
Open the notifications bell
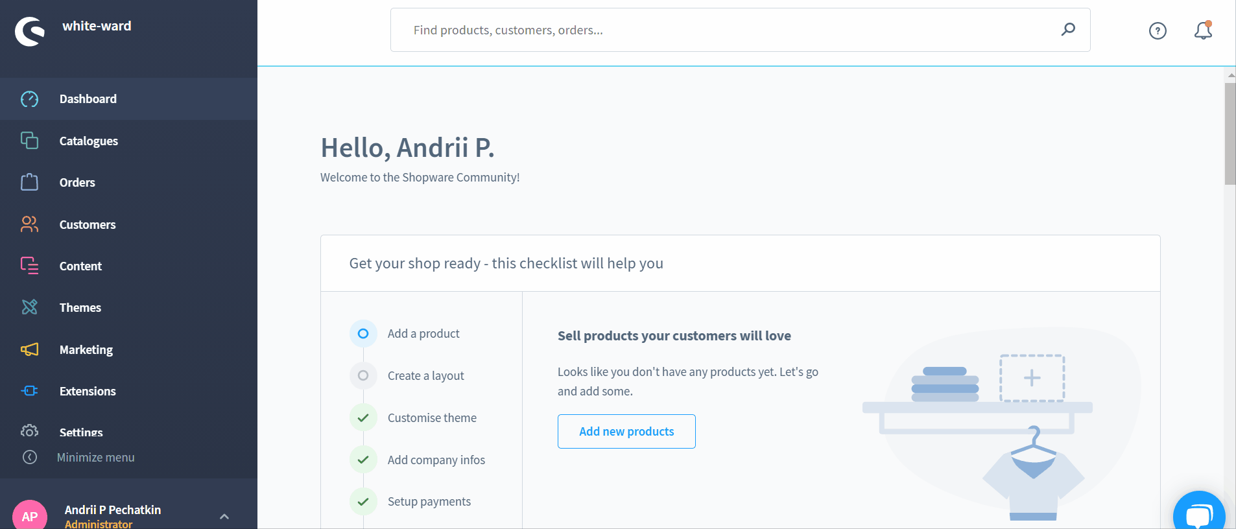pyautogui.click(x=1203, y=30)
